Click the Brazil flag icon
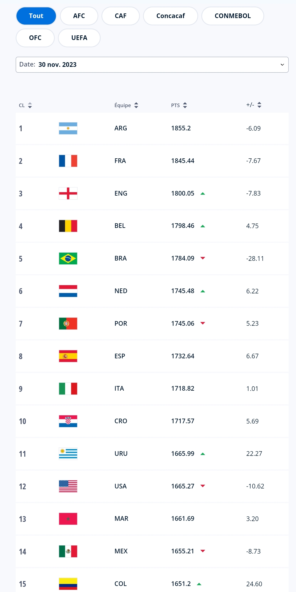 tap(68, 258)
